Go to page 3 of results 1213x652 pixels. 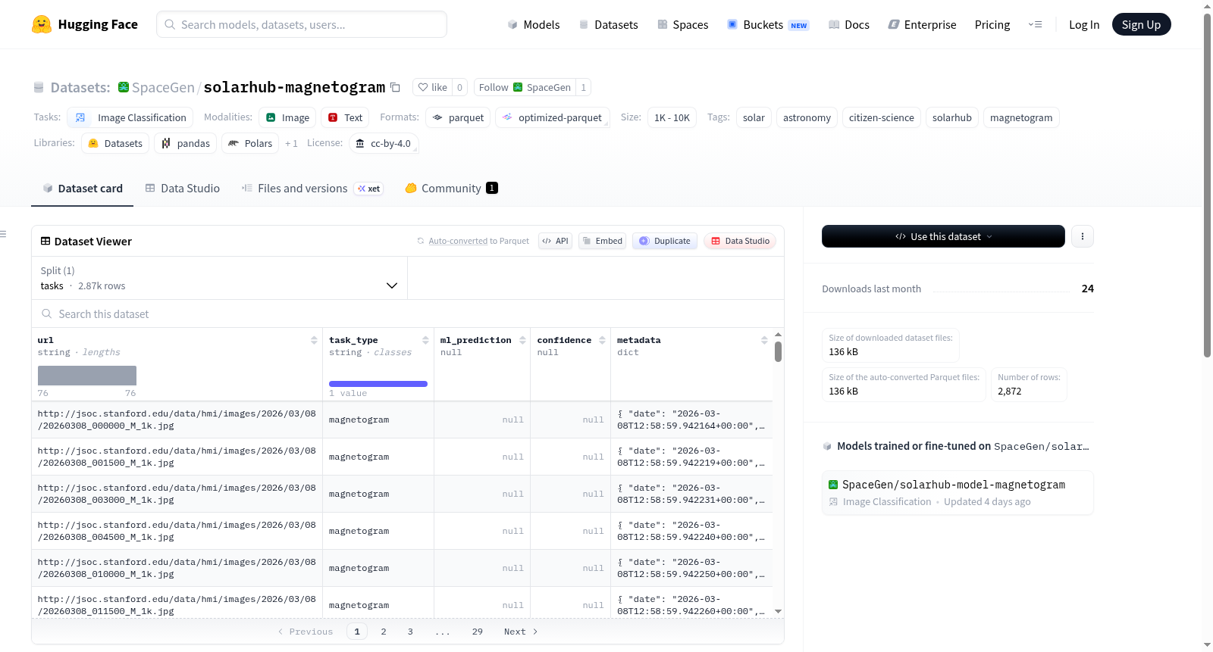[410, 632]
